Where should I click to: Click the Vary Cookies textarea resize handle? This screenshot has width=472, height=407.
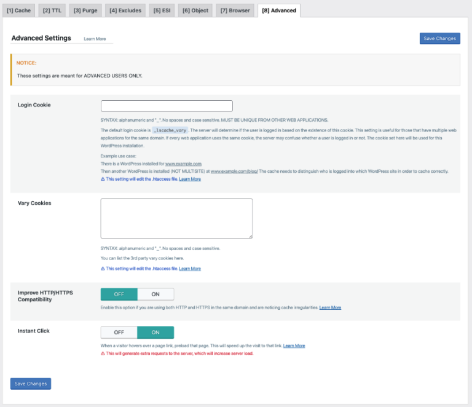pos(251,237)
